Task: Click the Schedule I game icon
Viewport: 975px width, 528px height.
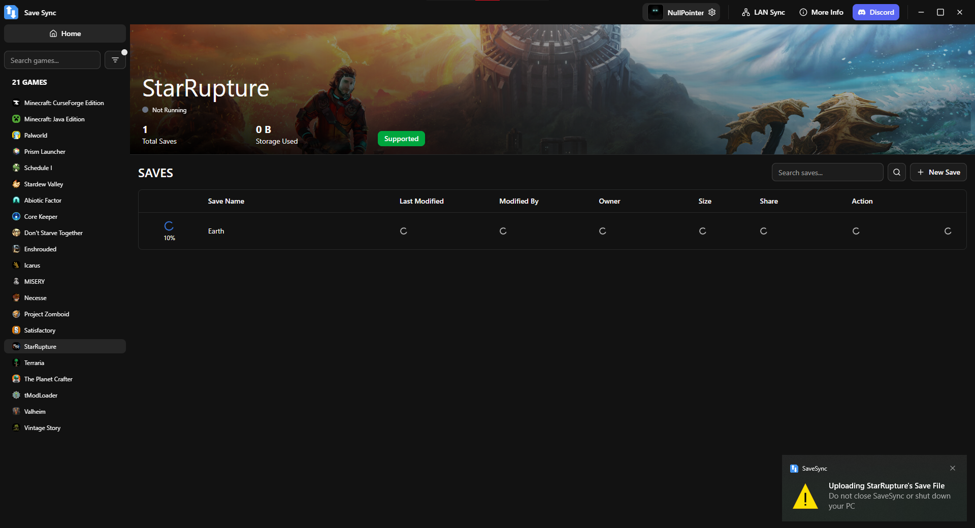Action: 16,168
